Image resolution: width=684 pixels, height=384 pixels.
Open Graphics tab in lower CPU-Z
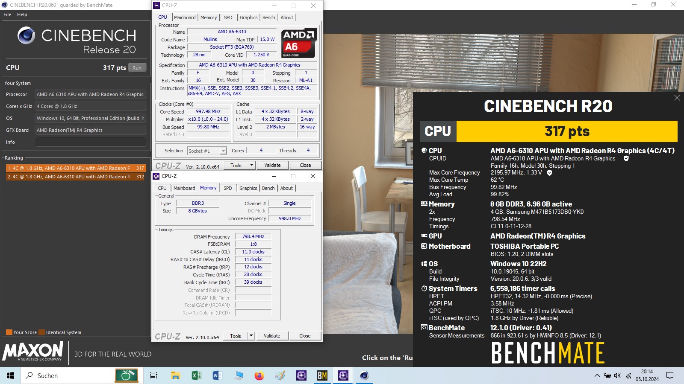coord(248,188)
